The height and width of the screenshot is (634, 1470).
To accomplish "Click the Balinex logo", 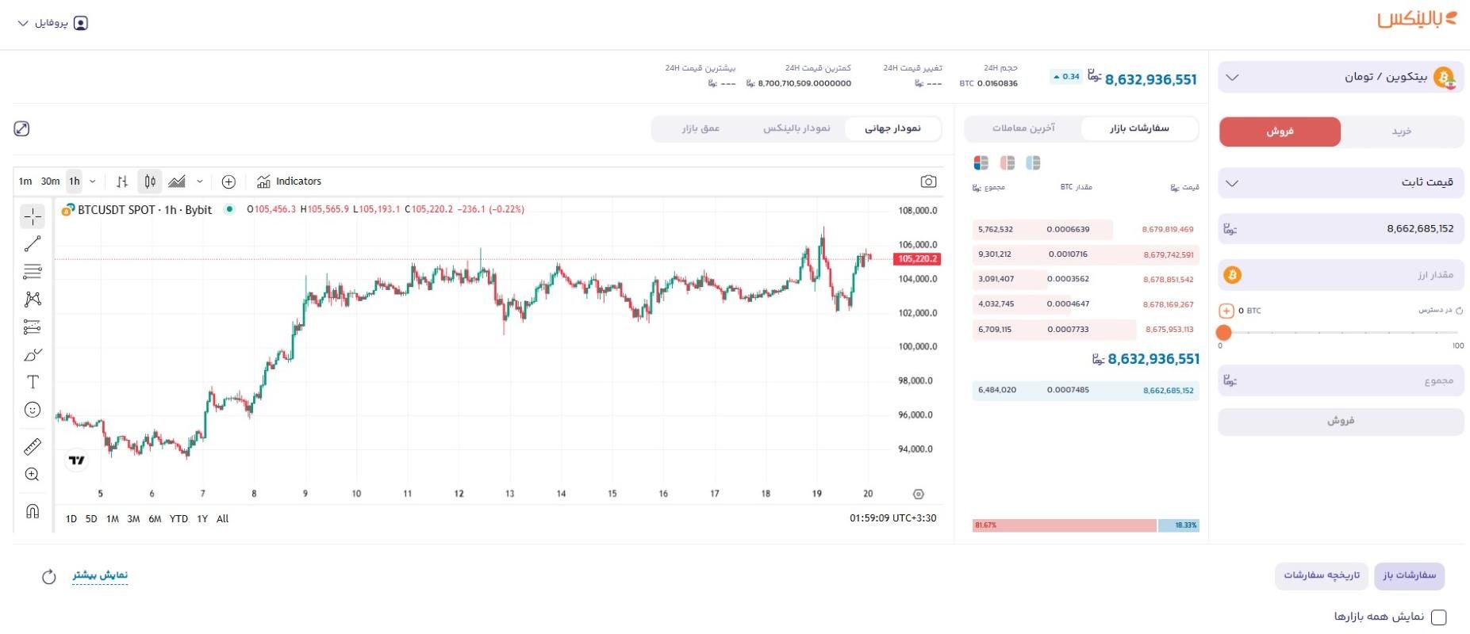I will point(1417,20).
